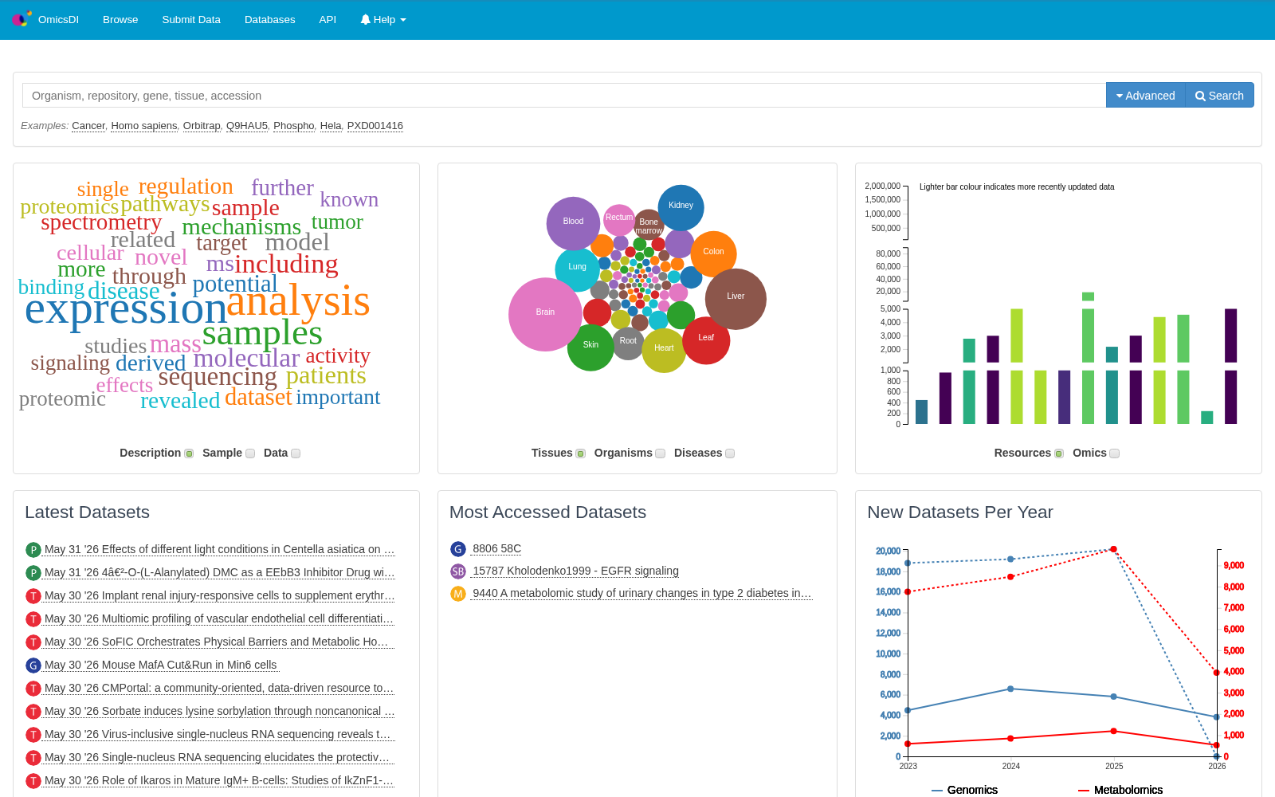Open the Browse menu item
1275x797 pixels.
pos(120,20)
